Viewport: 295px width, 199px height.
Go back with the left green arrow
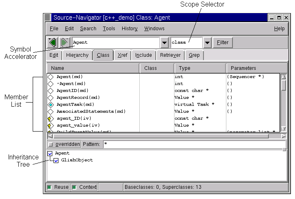52,42
